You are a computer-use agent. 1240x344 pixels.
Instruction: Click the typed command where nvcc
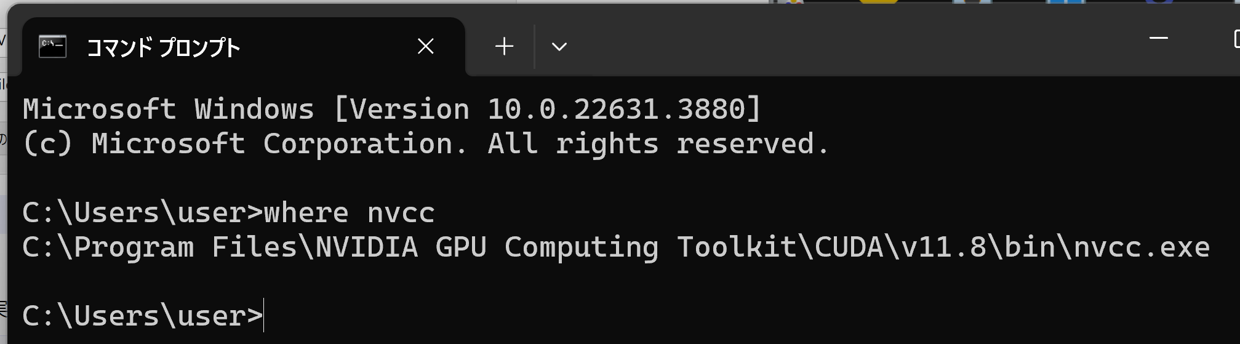[350, 213]
